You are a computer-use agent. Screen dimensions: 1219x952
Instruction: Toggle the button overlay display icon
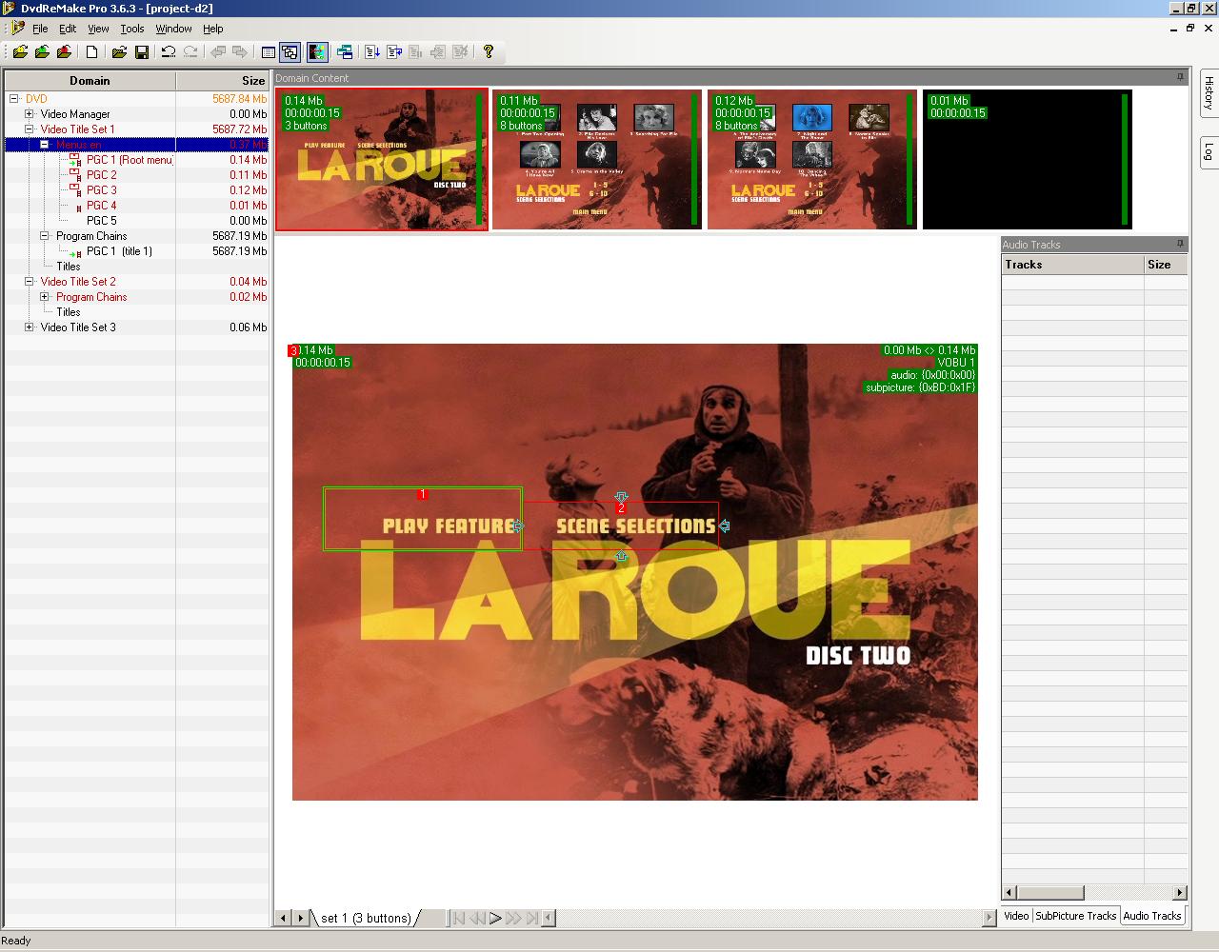[x=317, y=52]
